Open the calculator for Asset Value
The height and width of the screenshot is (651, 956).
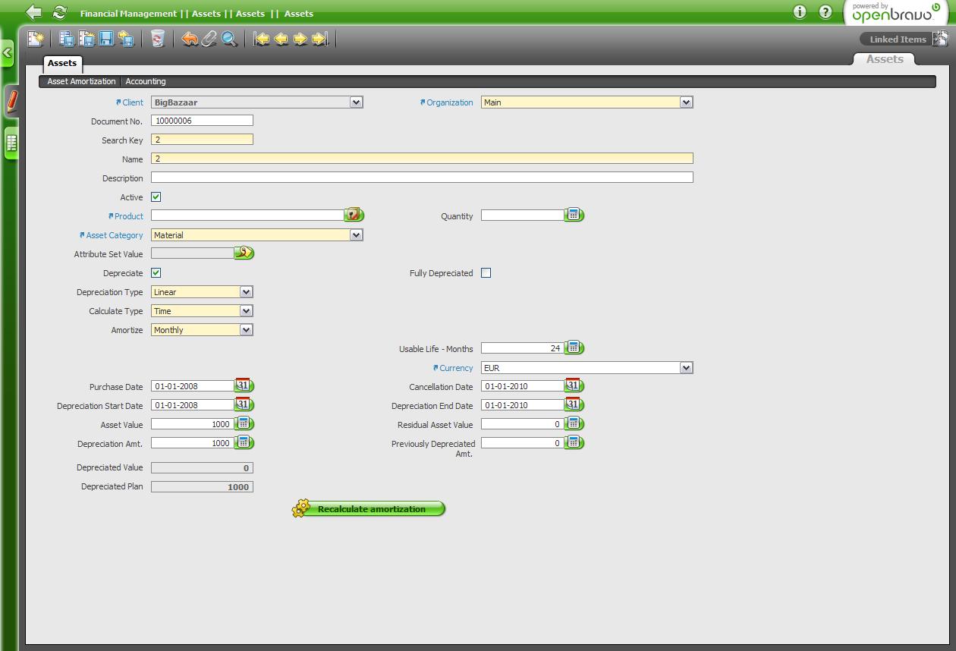tap(244, 424)
